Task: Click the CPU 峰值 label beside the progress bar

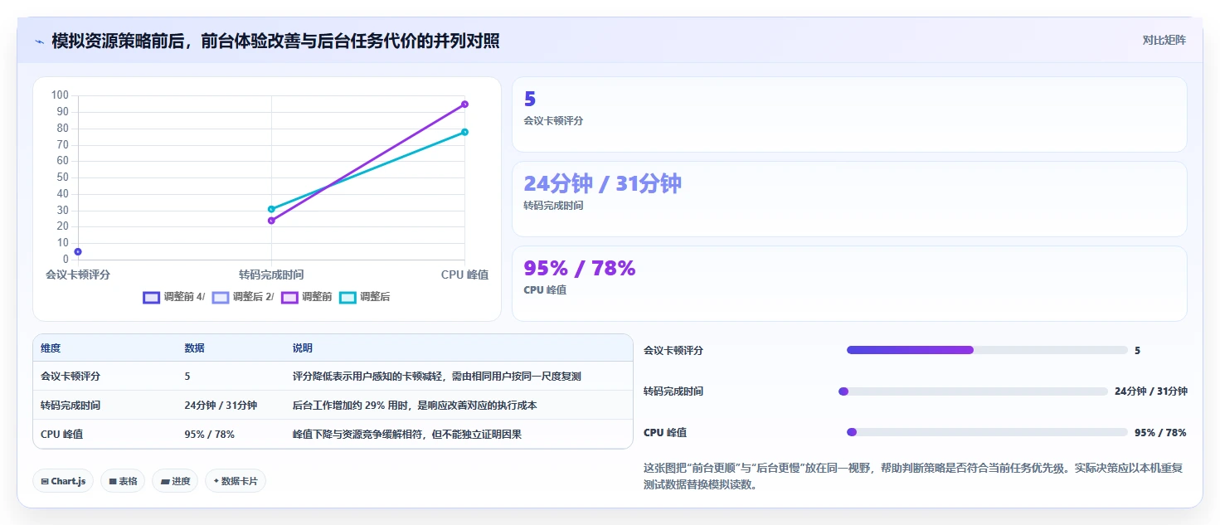Action: (665, 432)
